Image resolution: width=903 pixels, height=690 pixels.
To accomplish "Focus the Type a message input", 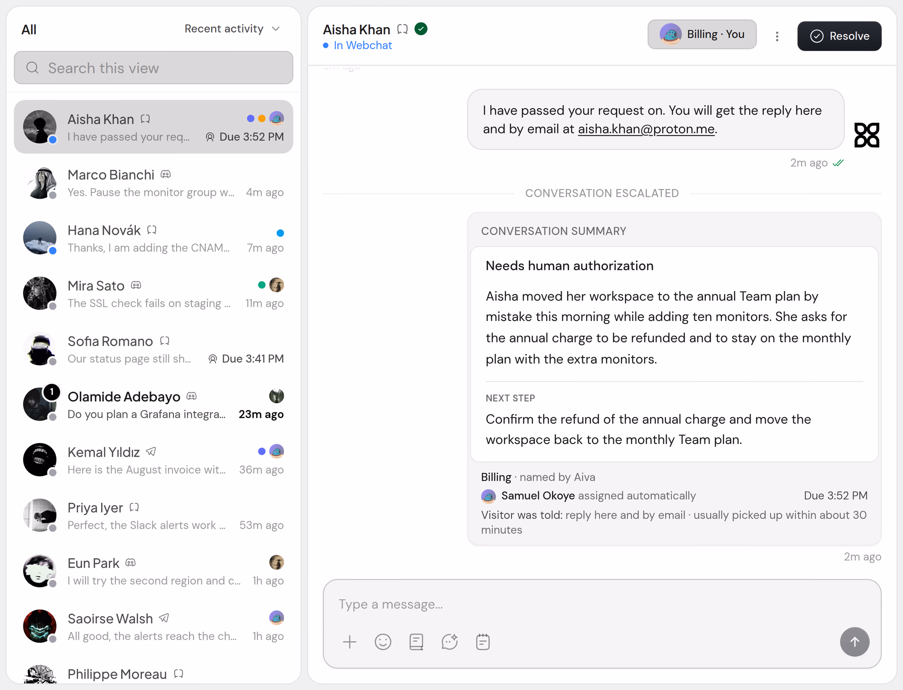I will point(602,604).
